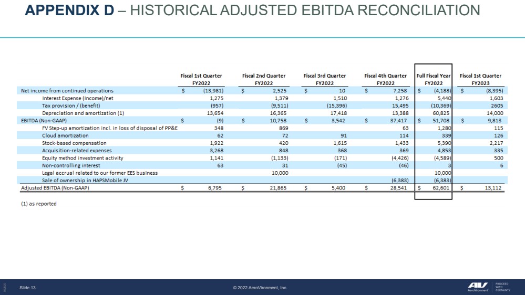The image size is (525, 295).
Task: Select 'Fiscal 3rd Quarter FY2022' column header
Action: (324, 79)
